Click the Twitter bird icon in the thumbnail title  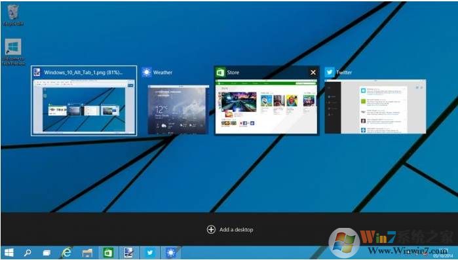[330, 72]
